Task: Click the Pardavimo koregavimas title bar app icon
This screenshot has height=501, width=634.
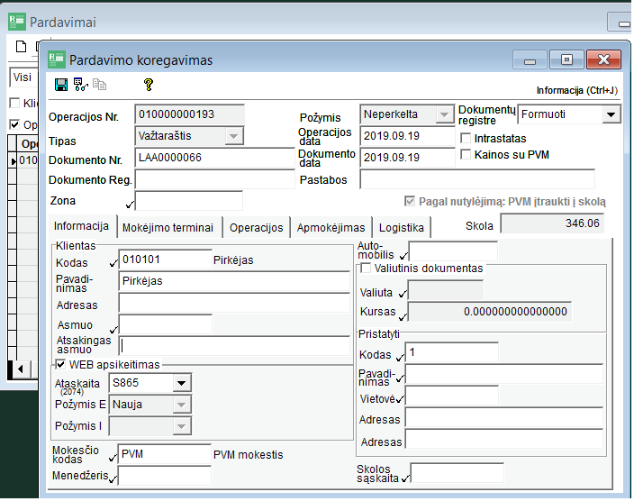Action: pos(57,59)
